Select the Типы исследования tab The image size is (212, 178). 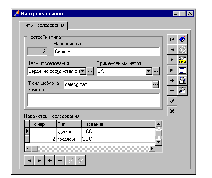pyautogui.click(x=43, y=25)
